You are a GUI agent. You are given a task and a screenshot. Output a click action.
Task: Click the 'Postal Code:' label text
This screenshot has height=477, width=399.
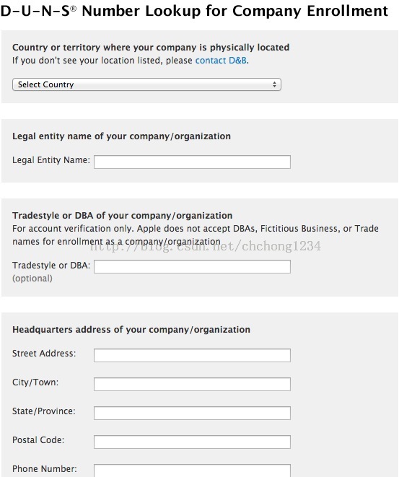click(38, 440)
